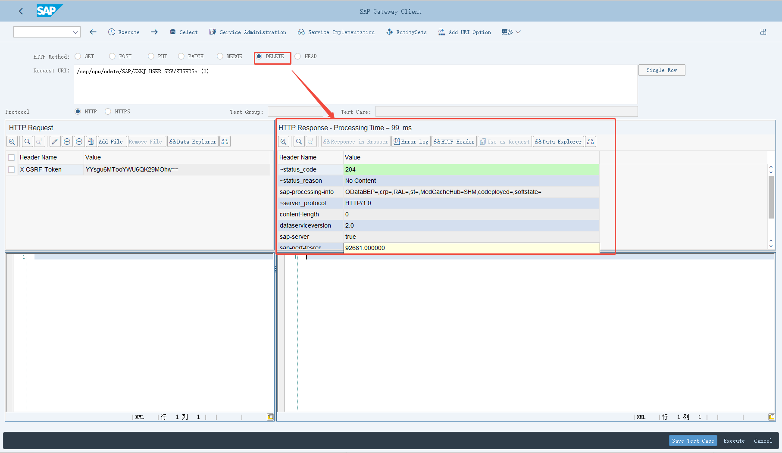The width and height of the screenshot is (782, 453).
Task: Click add row plus icon in HTTP Request
Action: (x=67, y=141)
